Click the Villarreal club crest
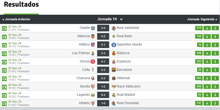Viewport: 220px width, 110px height. (x=114, y=78)
